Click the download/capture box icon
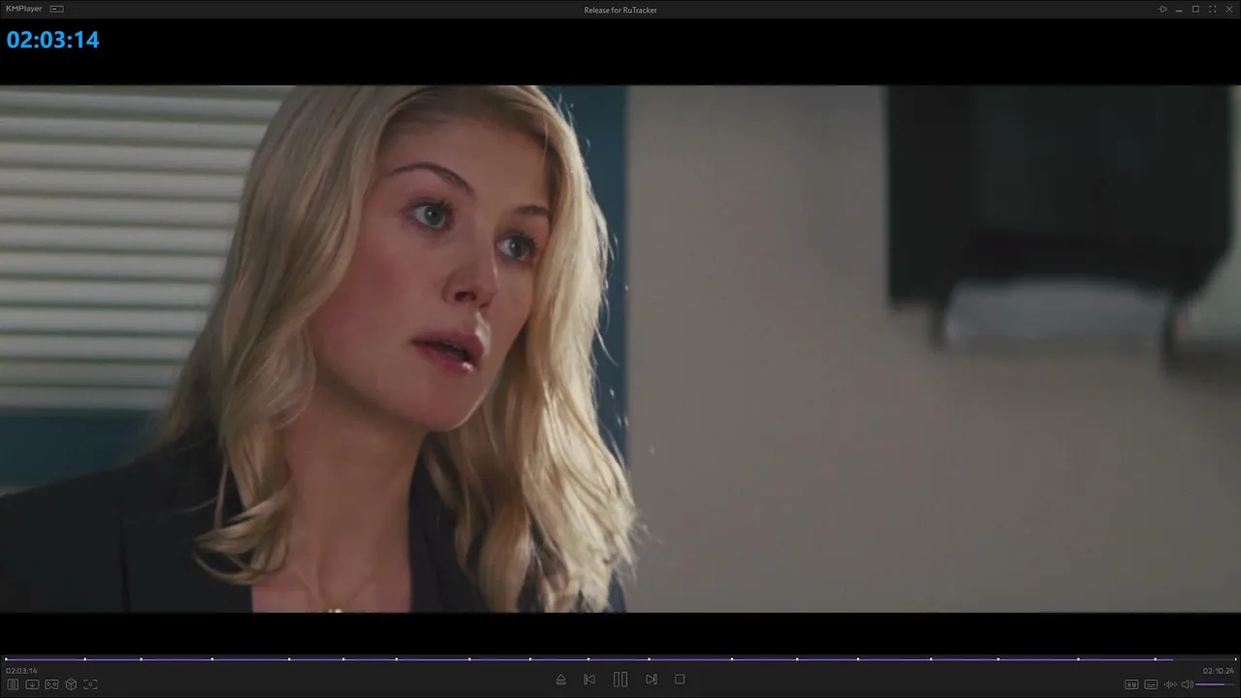This screenshot has width=1241, height=698. click(32, 684)
